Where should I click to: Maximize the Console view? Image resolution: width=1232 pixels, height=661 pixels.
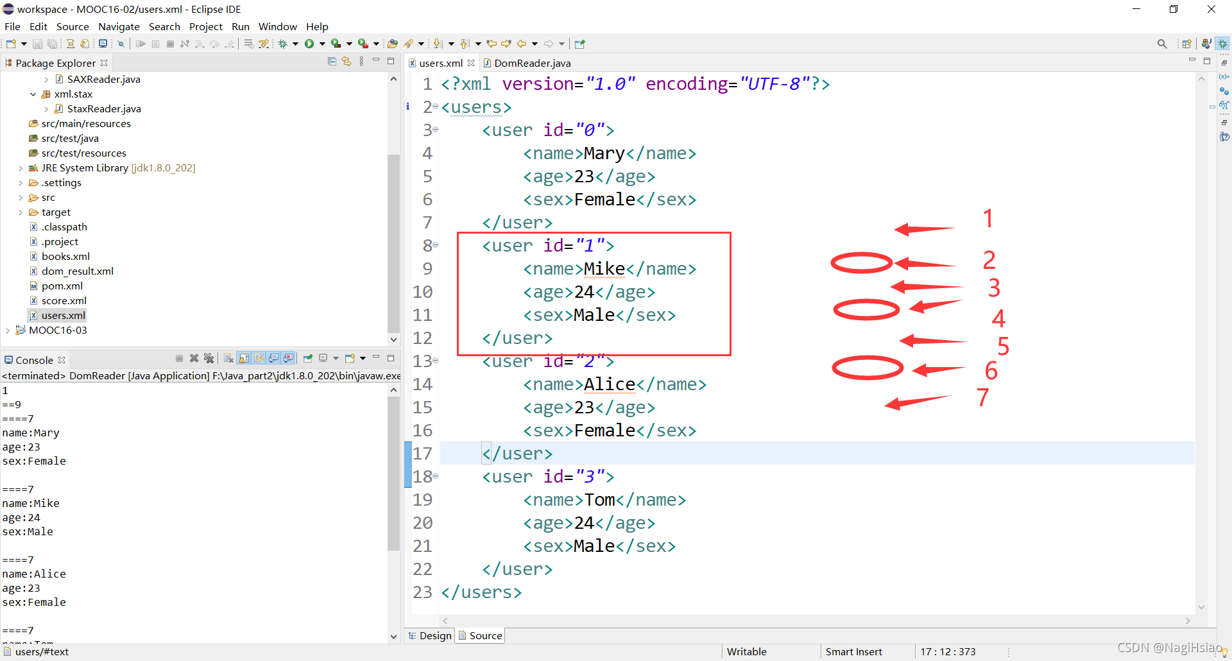pyautogui.click(x=391, y=358)
